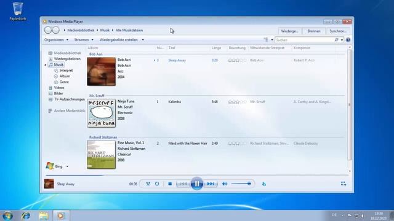
Task: Select Wiedergabelisten in the navigation tree
Action: click(x=65, y=59)
